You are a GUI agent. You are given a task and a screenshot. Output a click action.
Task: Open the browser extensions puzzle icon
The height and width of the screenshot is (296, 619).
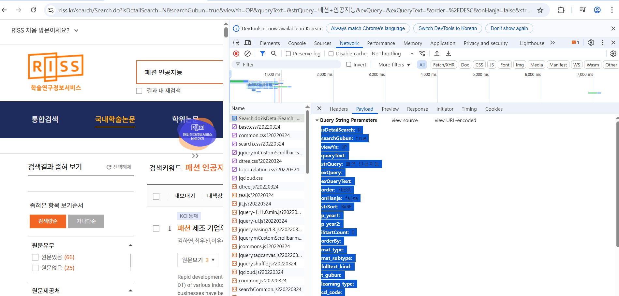coord(561,10)
